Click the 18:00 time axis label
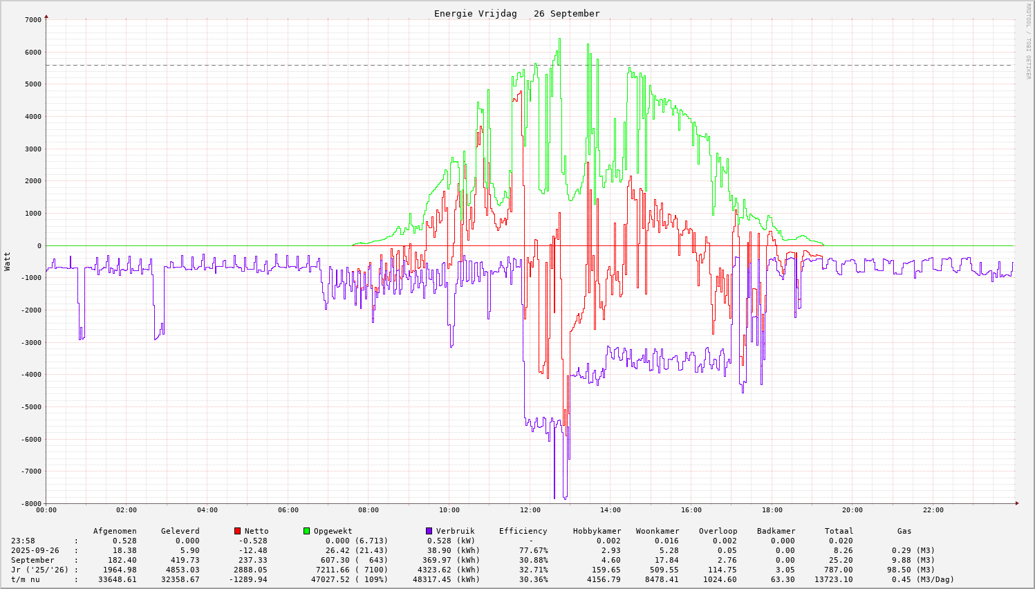The image size is (1035, 589). click(772, 510)
